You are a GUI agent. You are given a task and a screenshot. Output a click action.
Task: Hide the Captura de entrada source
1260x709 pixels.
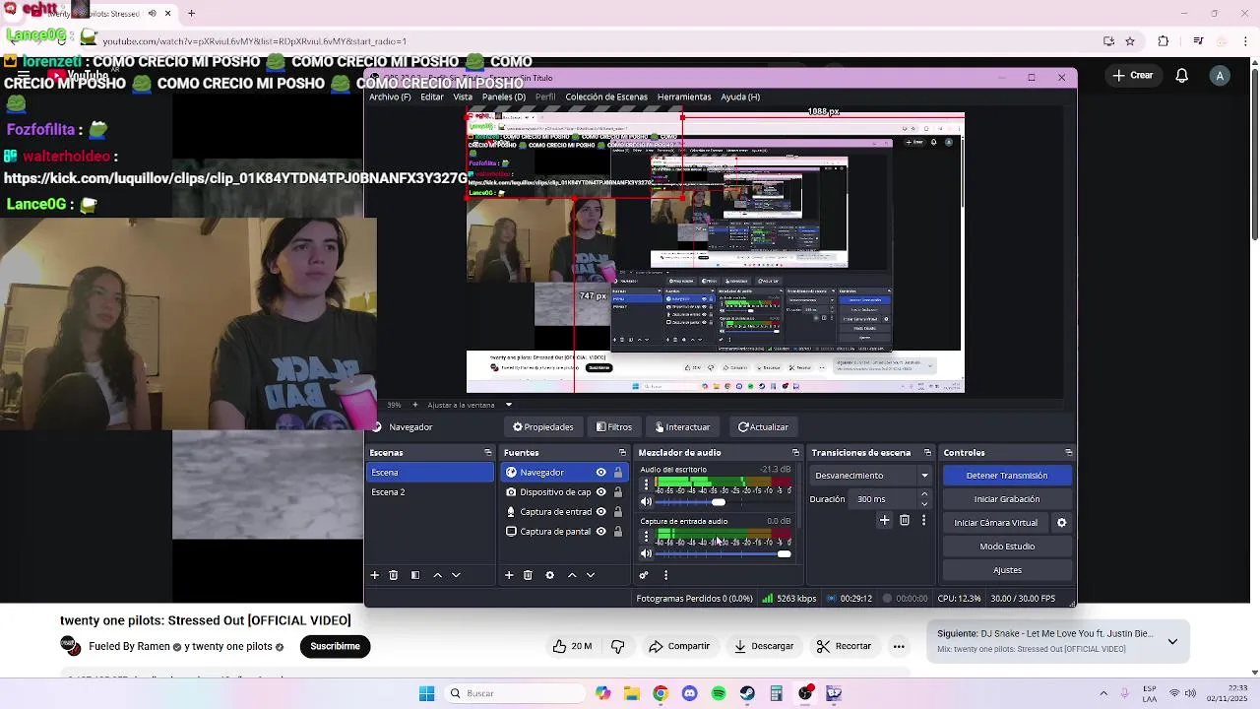pyautogui.click(x=600, y=512)
